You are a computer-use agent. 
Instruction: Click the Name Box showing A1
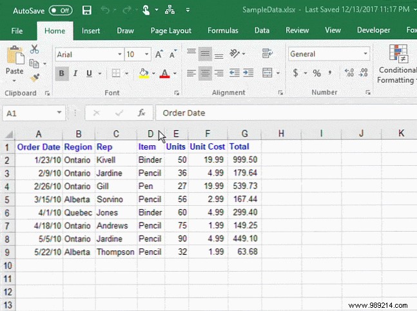tap(34, 114)
